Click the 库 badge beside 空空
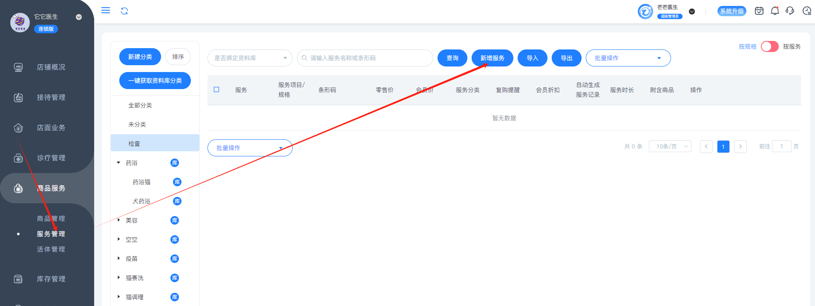 coord(175,240)
